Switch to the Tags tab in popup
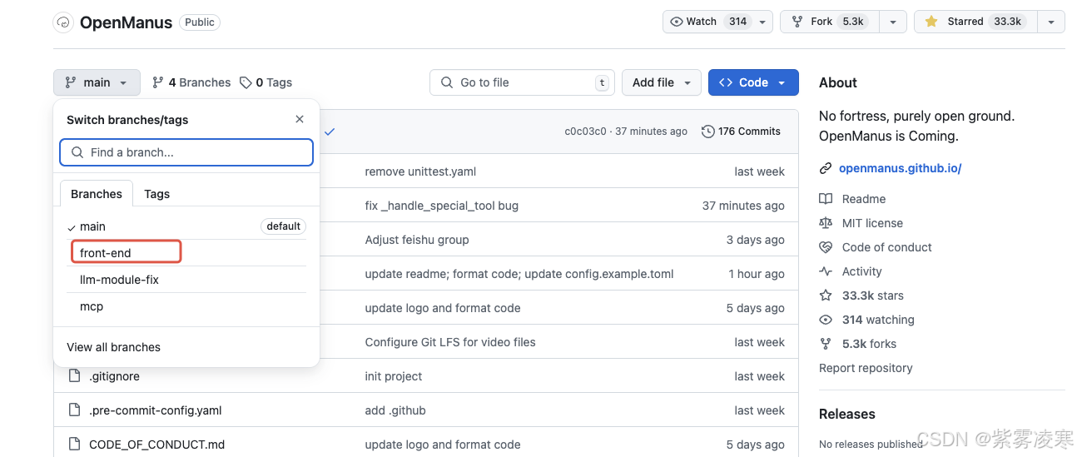Viewport: 1077px width, 457px height. pyautogui.click(x=156, y=194)
